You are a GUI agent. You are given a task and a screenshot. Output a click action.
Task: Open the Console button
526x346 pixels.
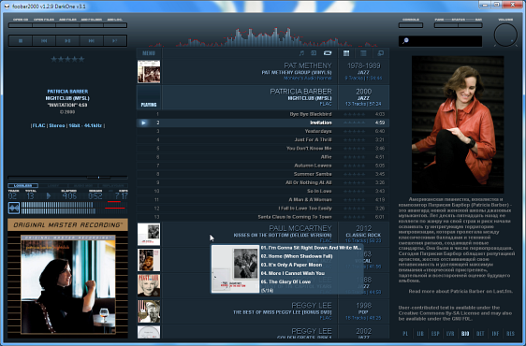[411, 25]
